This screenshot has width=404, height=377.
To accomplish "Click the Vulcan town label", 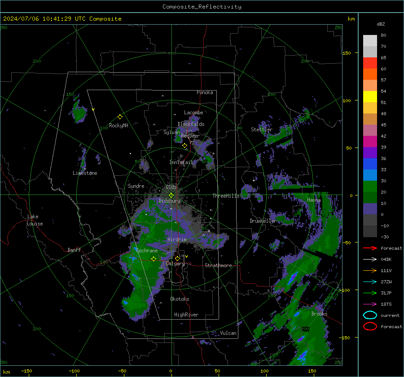I will [x=228, y=333].
